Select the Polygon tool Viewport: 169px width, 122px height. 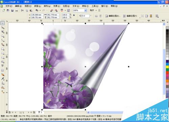coord(3,57)
